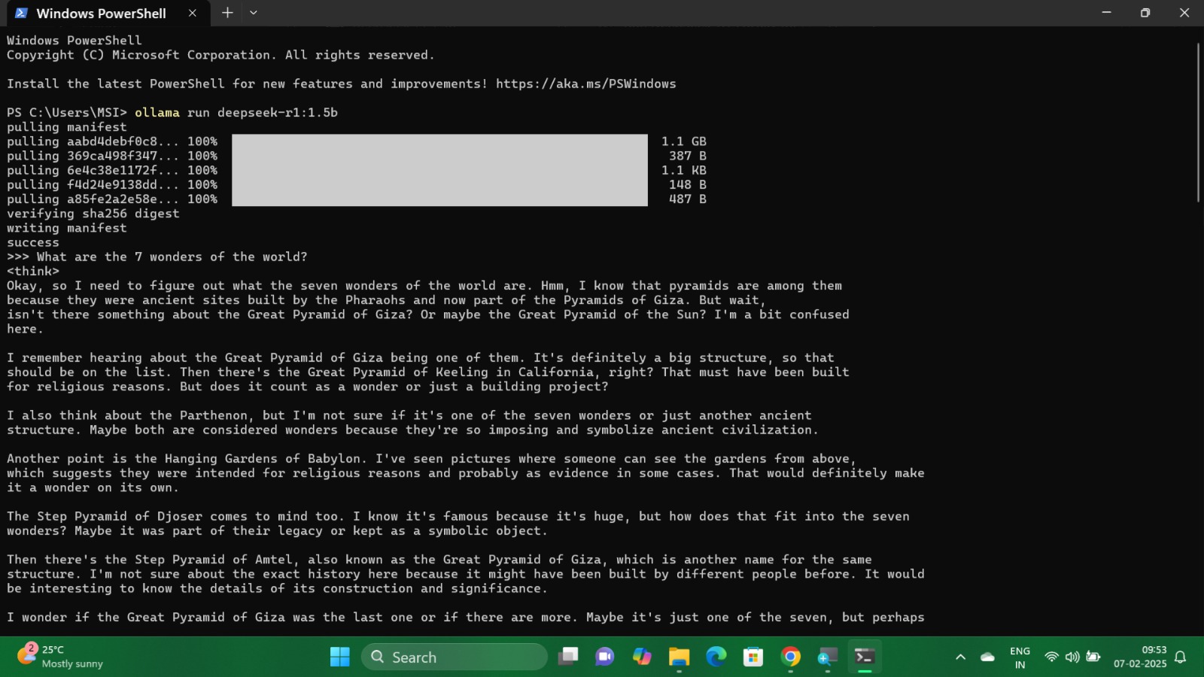This screenshot has height=677, width=1204.
Task: Open File Explorer from taskbar
Action: pyautogui.click(x=679, y=657)
